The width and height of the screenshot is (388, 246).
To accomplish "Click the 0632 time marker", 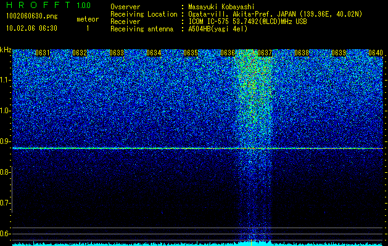I will click(x=80, y=53).
